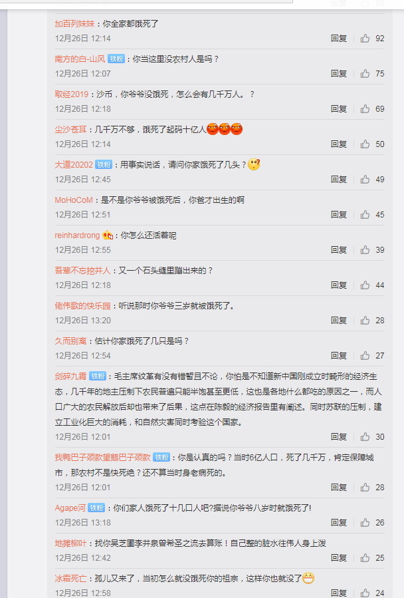
Task: Like 尘沙苍耳's comment with 50 likes
Action: point(365,144)
